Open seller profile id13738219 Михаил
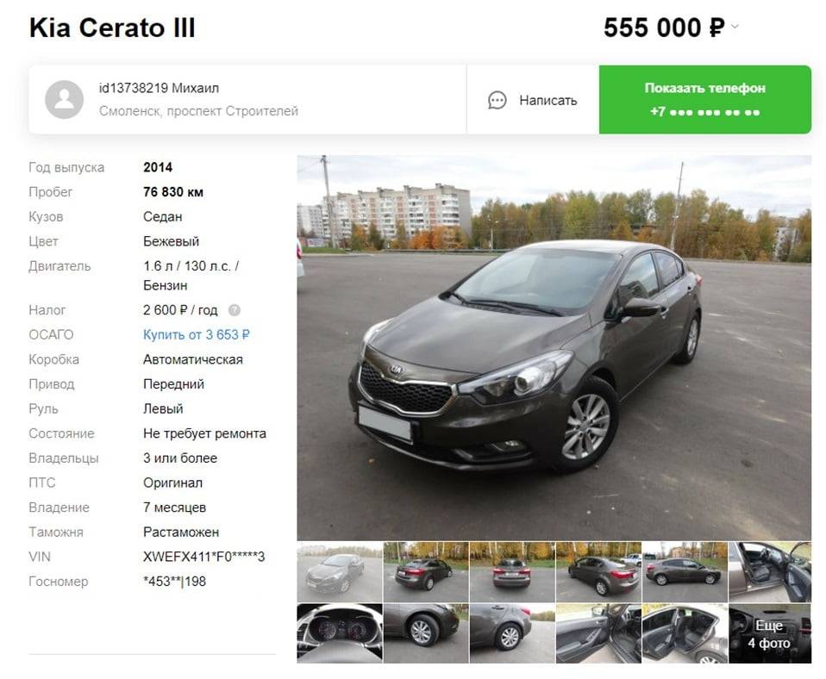The image size is (826, 679). coord(160,88)
